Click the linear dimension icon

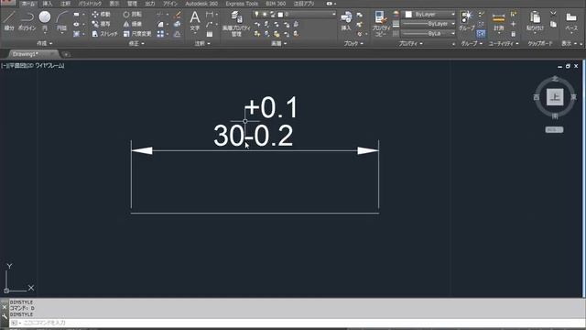click(x=210, y=15)
